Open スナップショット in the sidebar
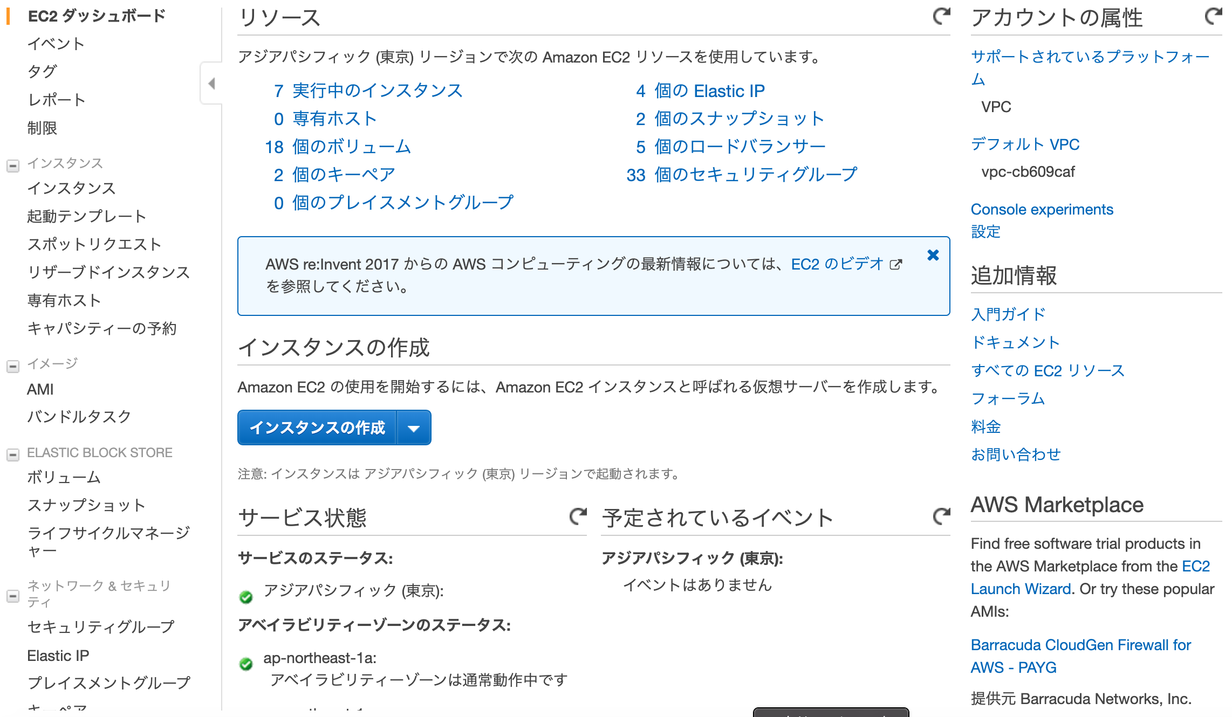The image size is (1232, 717). [87, 505]
